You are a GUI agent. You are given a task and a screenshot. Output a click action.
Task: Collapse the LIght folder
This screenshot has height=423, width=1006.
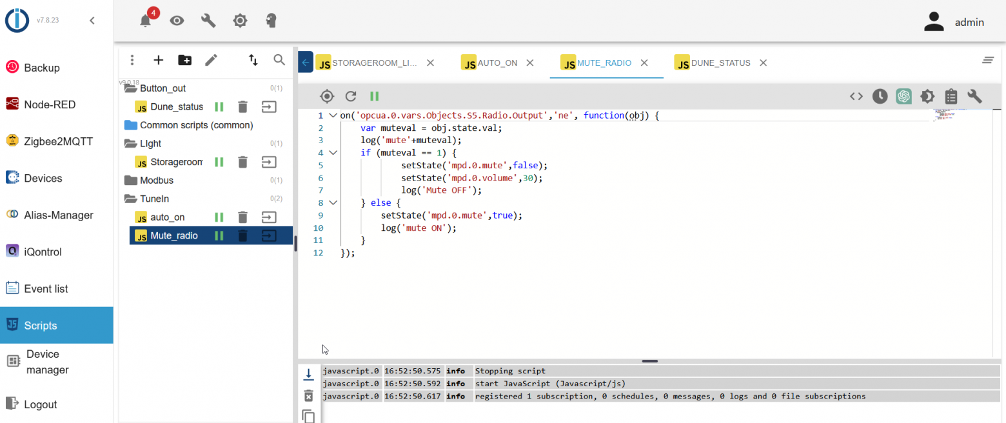(130, 143)
